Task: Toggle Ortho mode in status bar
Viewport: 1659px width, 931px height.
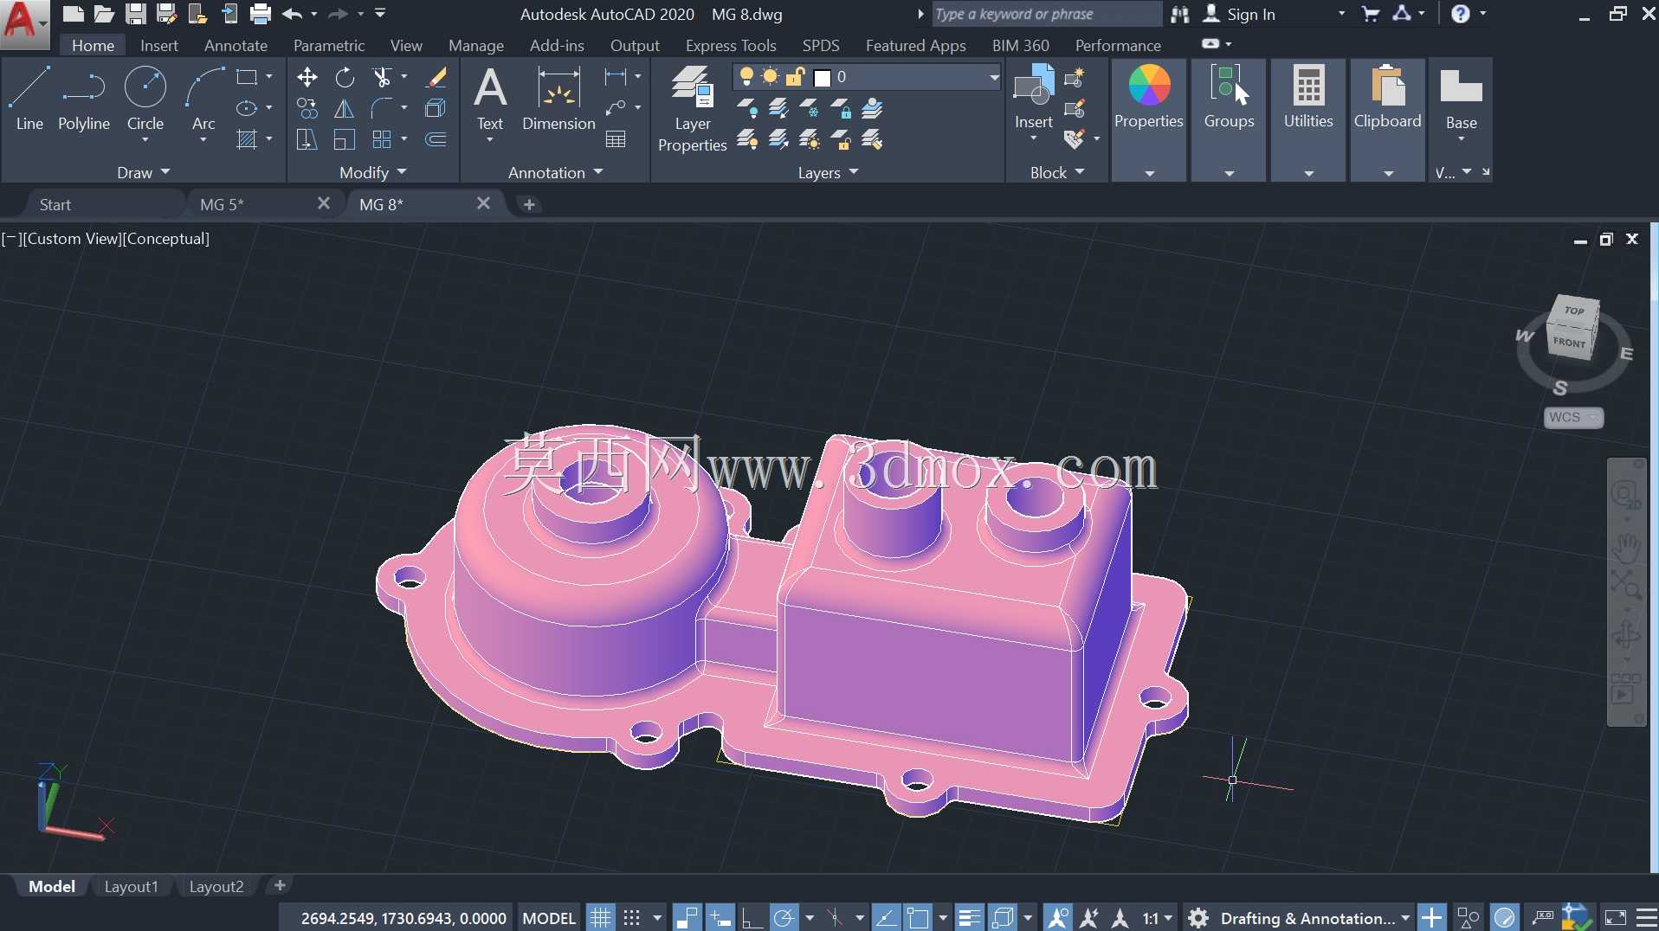Action: click(x=752, y=917)
